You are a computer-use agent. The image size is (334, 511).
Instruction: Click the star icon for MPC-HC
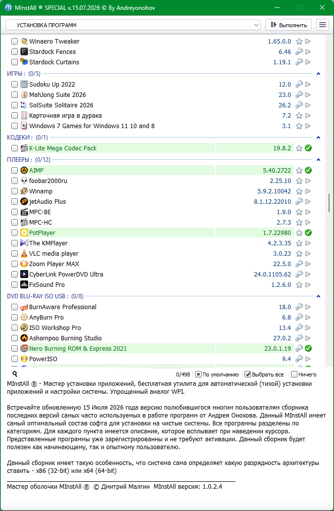299,223
